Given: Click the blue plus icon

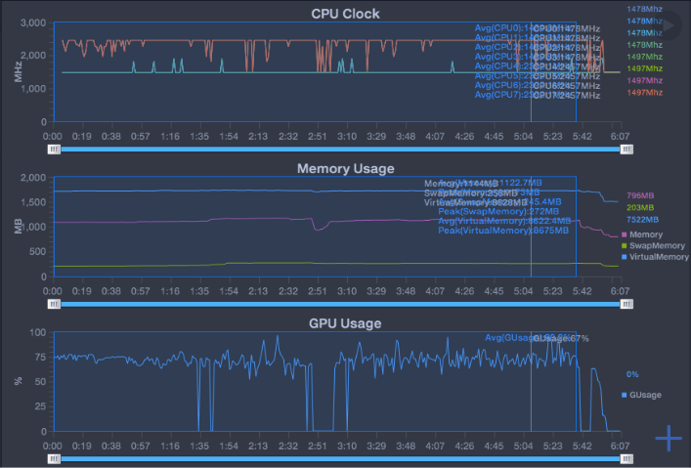Looking at the screenshot, I should click(669, 438).
